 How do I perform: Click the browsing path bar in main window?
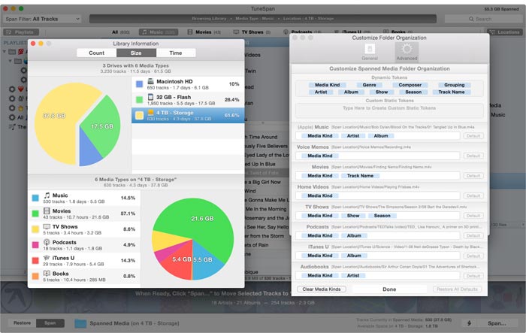(x=263, y=19)
